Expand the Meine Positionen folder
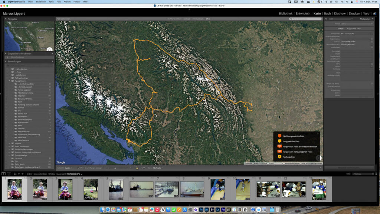380x214 pixels. point(8,57)
